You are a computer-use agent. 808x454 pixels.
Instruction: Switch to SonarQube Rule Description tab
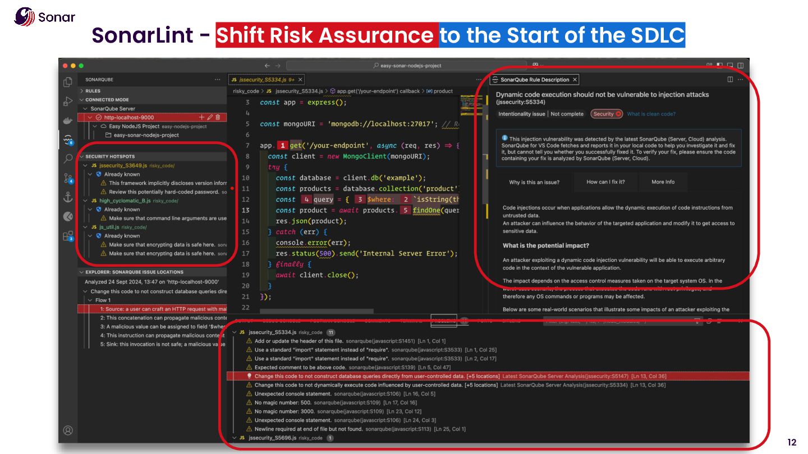pyautogui.click(x=535, y=80)
